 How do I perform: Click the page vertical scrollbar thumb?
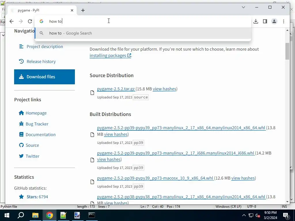tap(287, 51)
